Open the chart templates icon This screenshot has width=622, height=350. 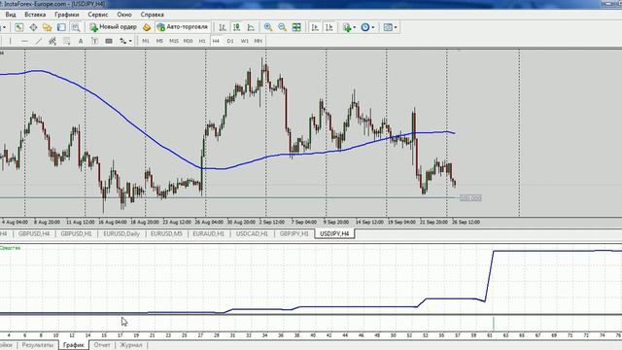coord(388,27)
